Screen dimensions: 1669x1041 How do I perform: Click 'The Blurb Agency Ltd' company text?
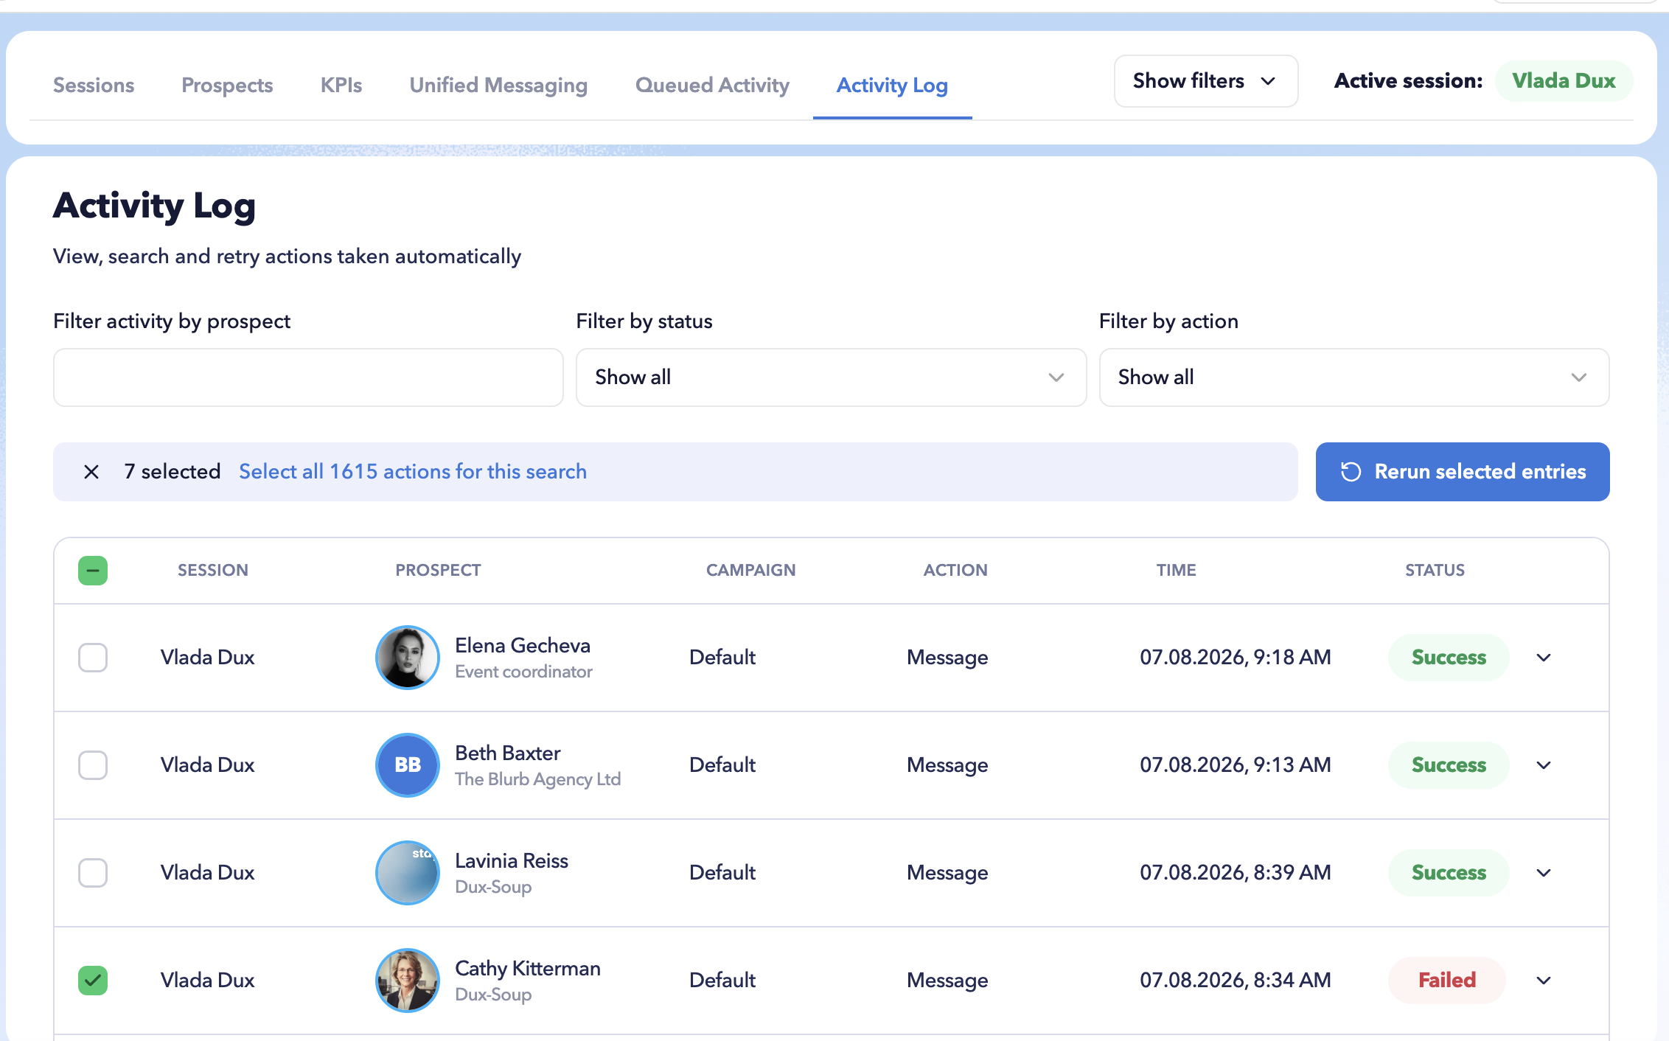538,779
